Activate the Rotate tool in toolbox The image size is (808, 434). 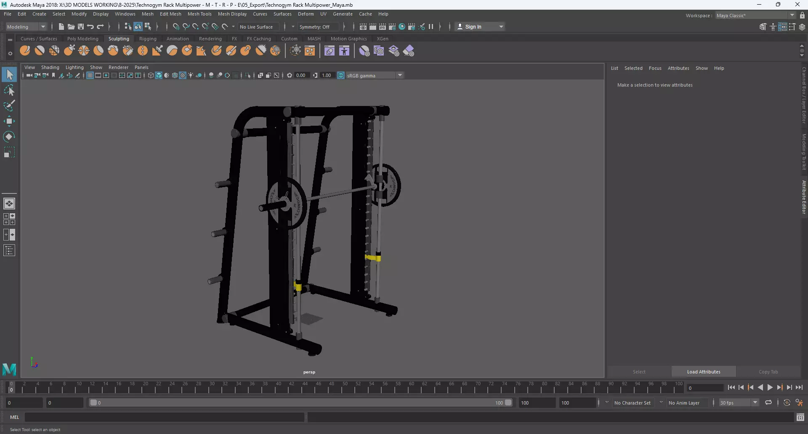click(x=9, y=137)
